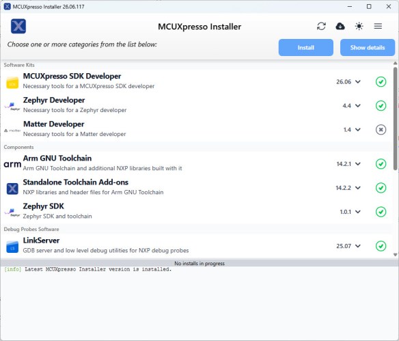Toggle the light/dark theme sun icon
The image size is (399, 341).
[x=359, y=26]
